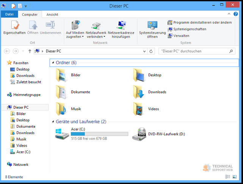Select the Dokumente folder icon
243x184 pixels.
click(x=61, y=92)
